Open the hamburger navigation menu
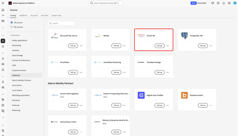The height and width of the screenshot is (136, 238). [x=3, y=3]
